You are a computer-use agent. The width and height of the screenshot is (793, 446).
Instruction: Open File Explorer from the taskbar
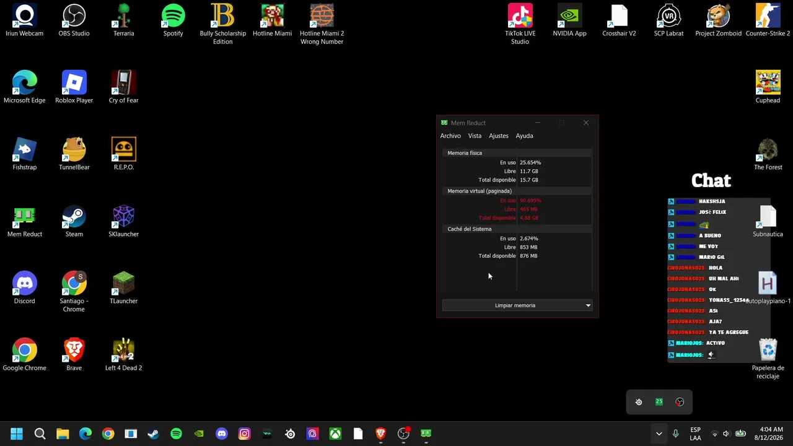pos(63,434)
